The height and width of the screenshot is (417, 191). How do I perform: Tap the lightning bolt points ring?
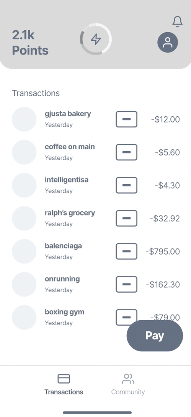click(96, 39)
